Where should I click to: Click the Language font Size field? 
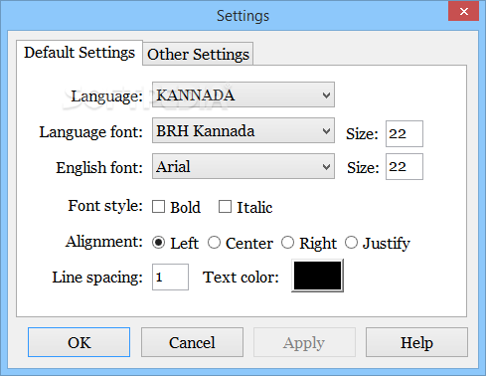pyautogui.click(x=405, y=133)
